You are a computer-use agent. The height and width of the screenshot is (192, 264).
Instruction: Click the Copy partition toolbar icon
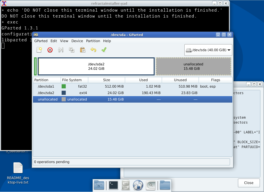(x=72, y=50)
